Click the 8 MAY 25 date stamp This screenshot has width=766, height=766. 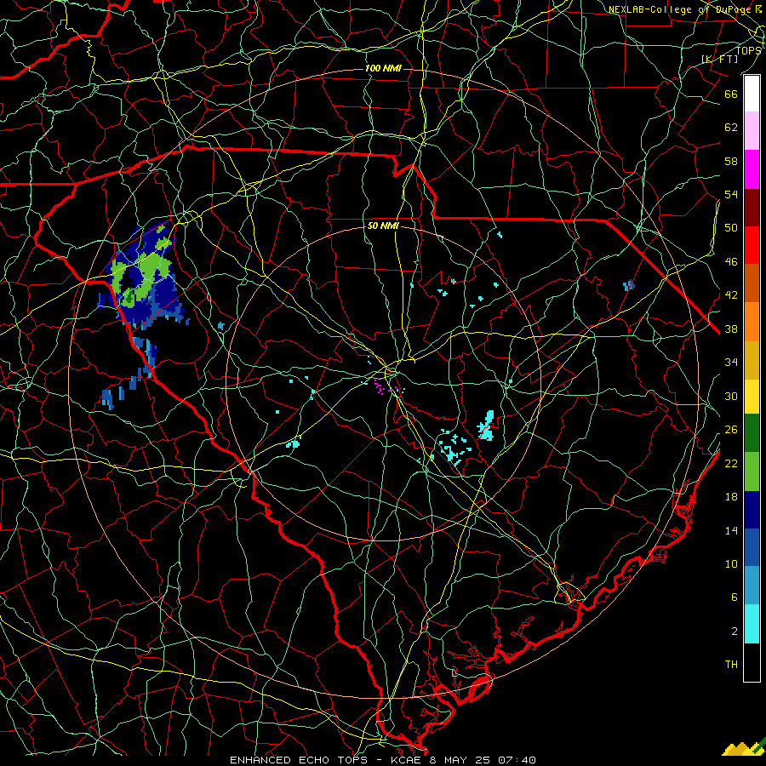click(x=461, y=760)
